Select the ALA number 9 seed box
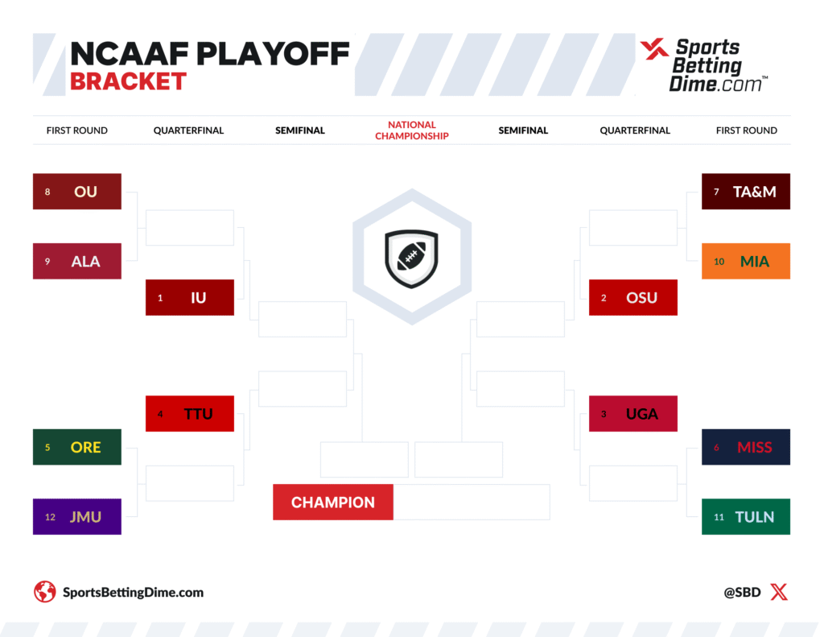 tap(77, 261)
